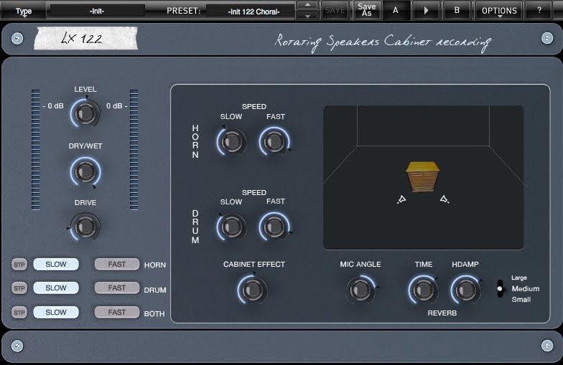The height and width of the screenshot is (365, 563).
Task: Click the Rotating Speakers Cabinet recording title
Action: [383, 43]
